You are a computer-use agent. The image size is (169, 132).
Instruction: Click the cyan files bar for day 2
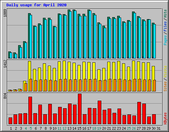tap(16, 56)
